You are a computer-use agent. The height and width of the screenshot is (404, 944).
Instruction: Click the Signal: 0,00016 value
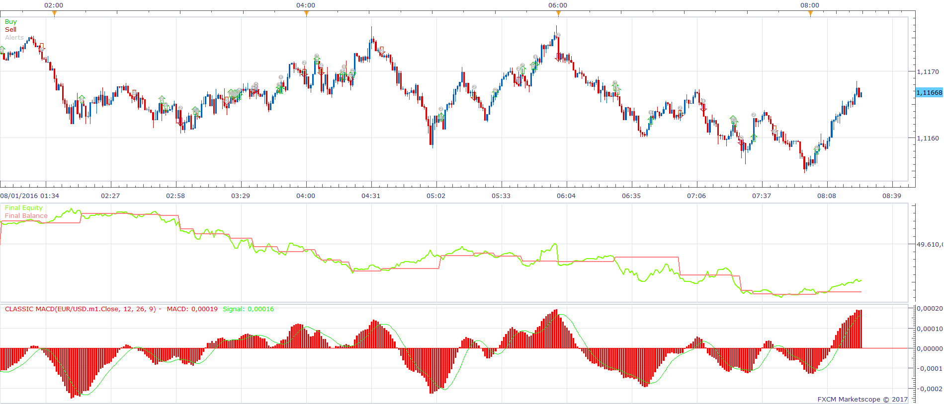[x=248, y=309]
